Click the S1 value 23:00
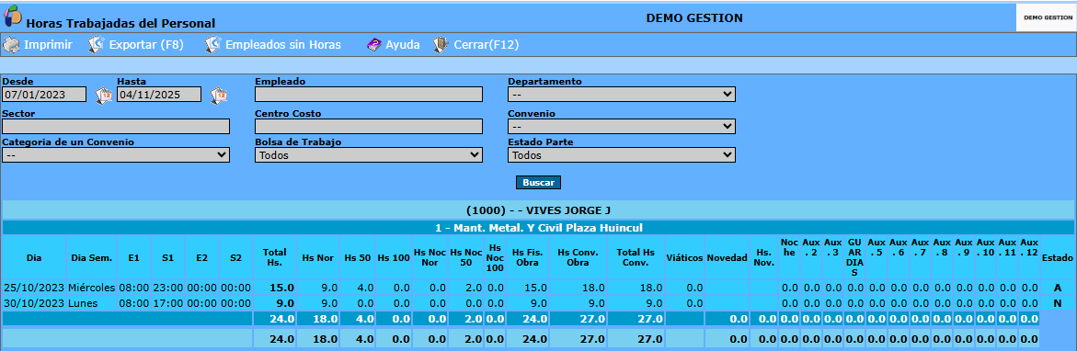Screen dimensions: 1077x351 (168, 288)
